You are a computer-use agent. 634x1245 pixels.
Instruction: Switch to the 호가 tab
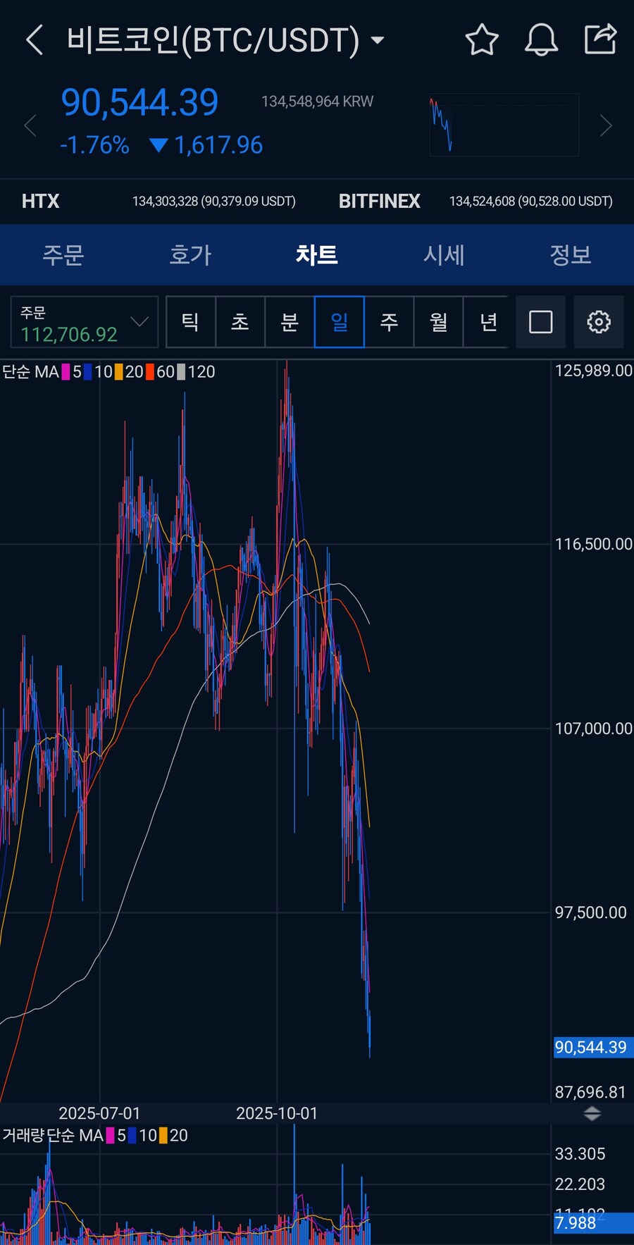(190, 255)
